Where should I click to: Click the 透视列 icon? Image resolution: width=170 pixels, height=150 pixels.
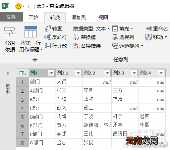coord(115,37)
